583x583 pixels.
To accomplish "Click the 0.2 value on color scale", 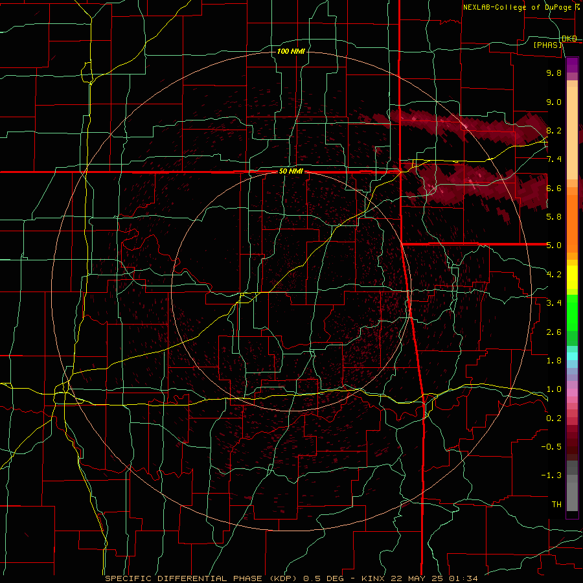I will (x=554, y=418).
